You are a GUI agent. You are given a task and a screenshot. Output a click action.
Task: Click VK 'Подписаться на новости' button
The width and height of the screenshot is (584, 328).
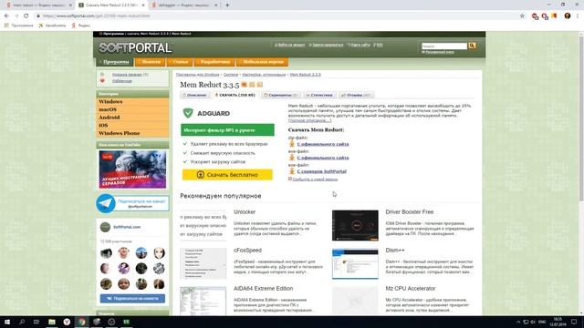click(x=132, y=298)
